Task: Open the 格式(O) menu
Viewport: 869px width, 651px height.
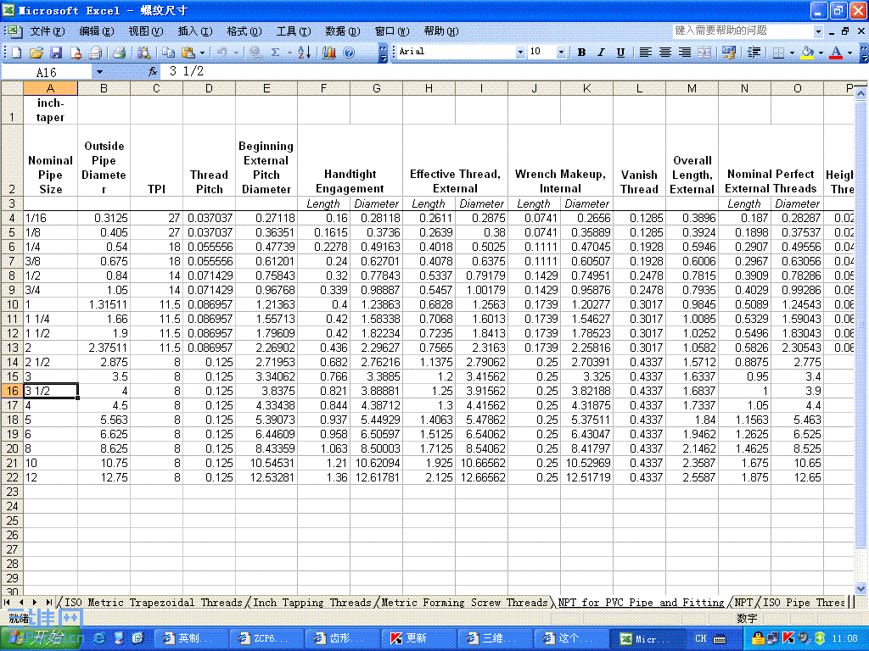Action: coord(244,31)
